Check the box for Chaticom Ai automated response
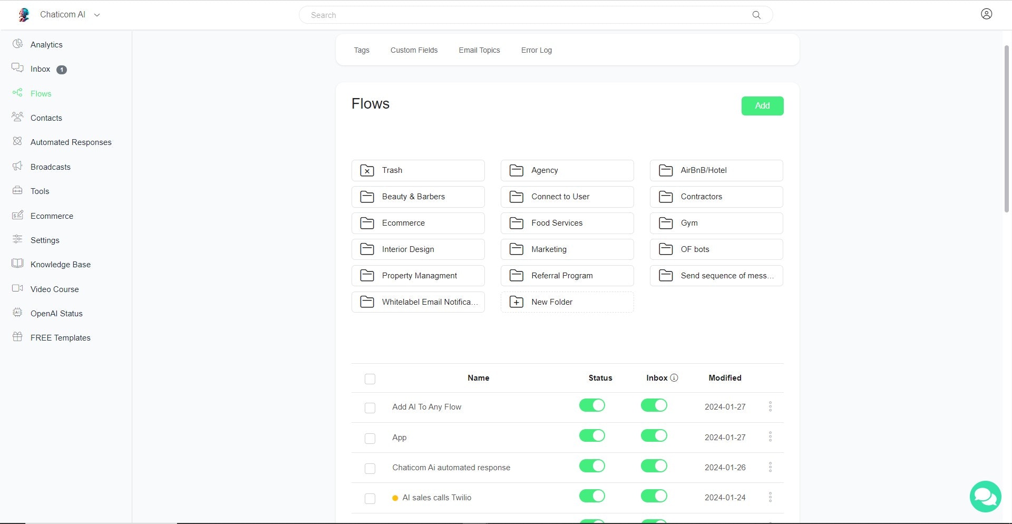Image resolution: width=1012 pixels, height=524 pixels. pos(370,468)
